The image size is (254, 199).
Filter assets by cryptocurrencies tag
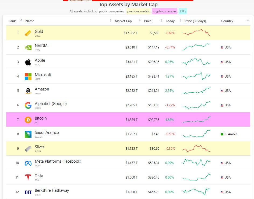165,11
